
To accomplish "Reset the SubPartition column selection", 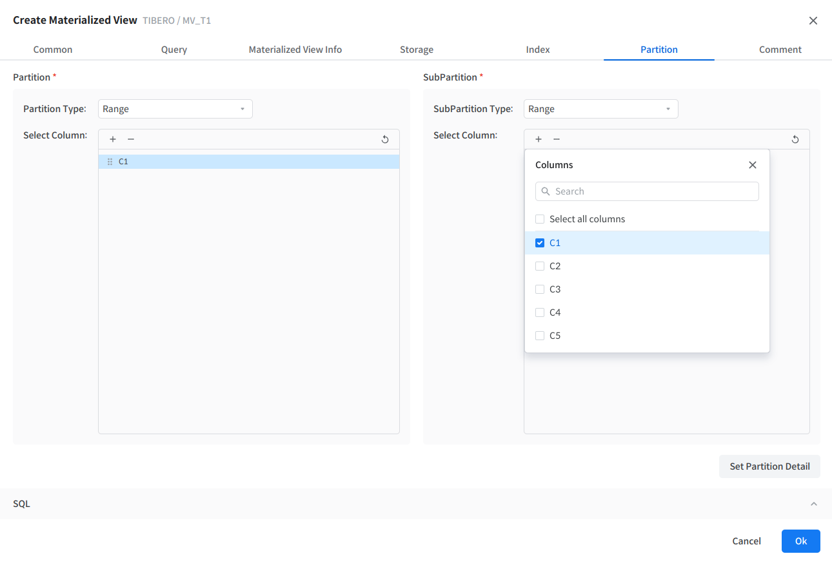I will pos(795,139).
